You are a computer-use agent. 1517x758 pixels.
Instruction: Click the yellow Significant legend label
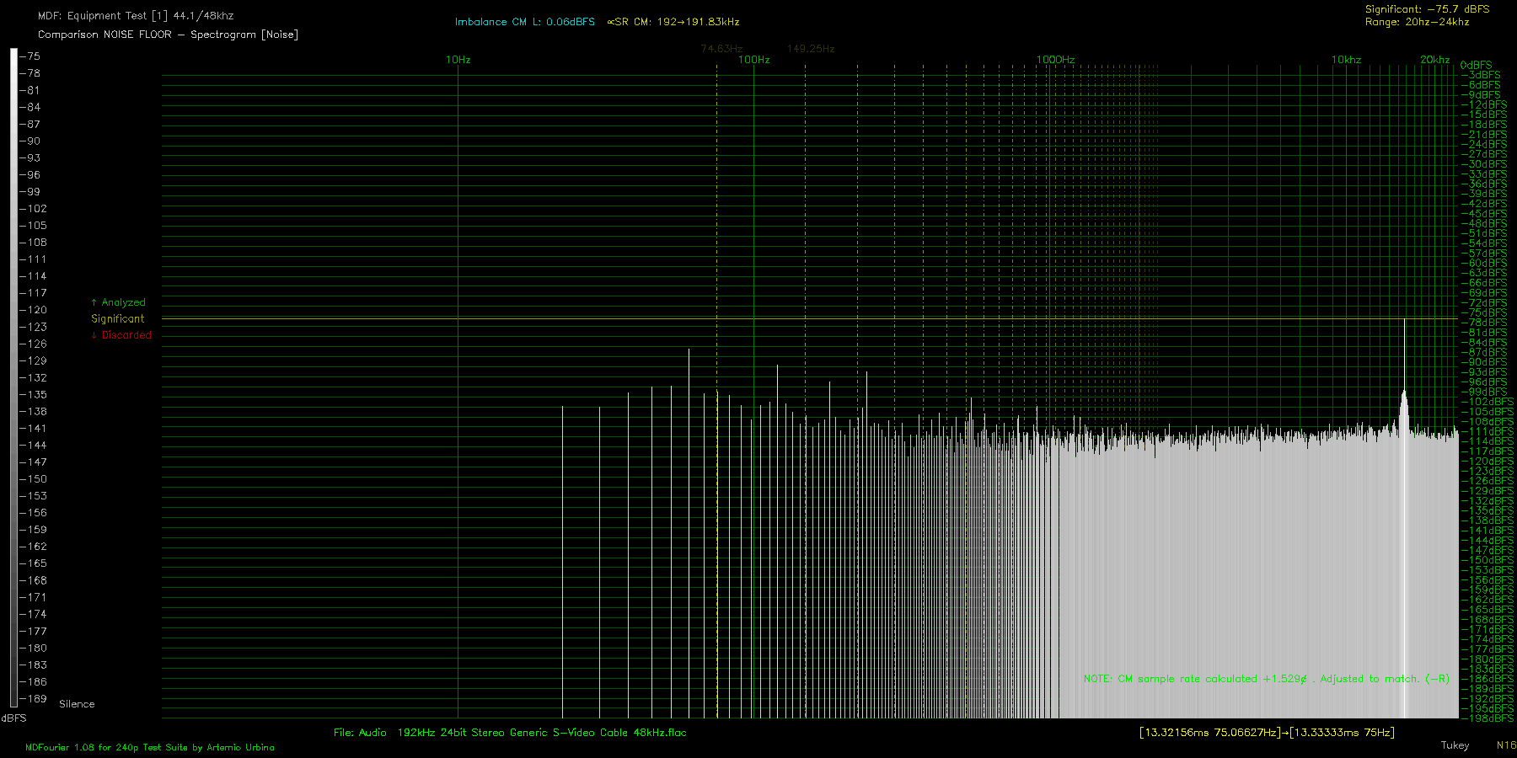coord(118,319)
